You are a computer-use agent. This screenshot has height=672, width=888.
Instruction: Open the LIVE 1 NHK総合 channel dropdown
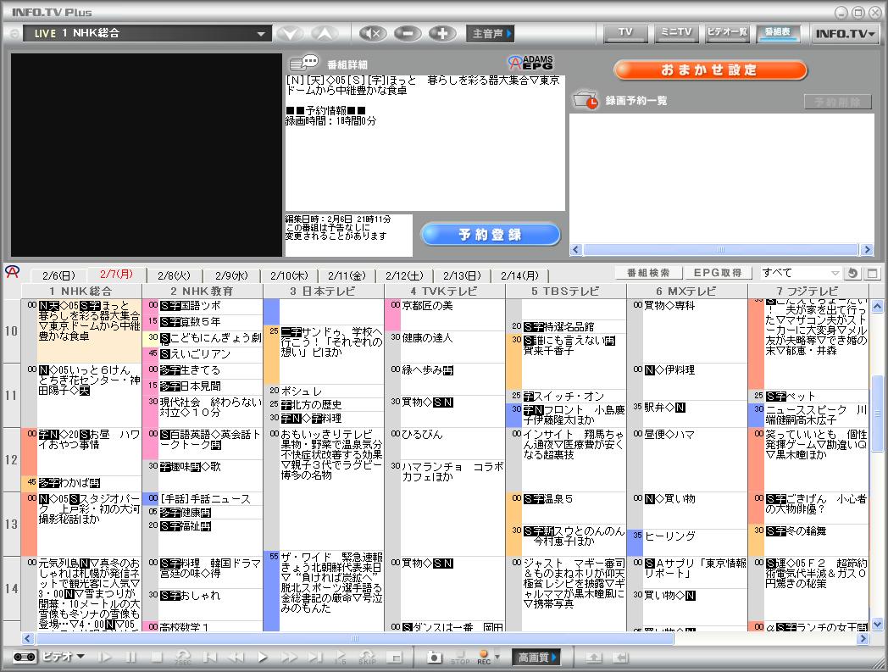pos(147,33)
